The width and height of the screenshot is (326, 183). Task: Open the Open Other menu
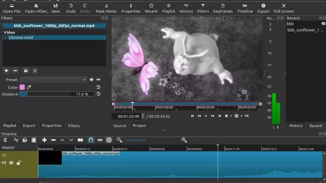point(37,8)
